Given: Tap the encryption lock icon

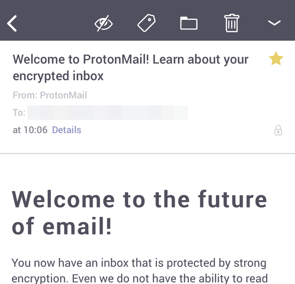Looking at the screenshot, I should 278,131.
